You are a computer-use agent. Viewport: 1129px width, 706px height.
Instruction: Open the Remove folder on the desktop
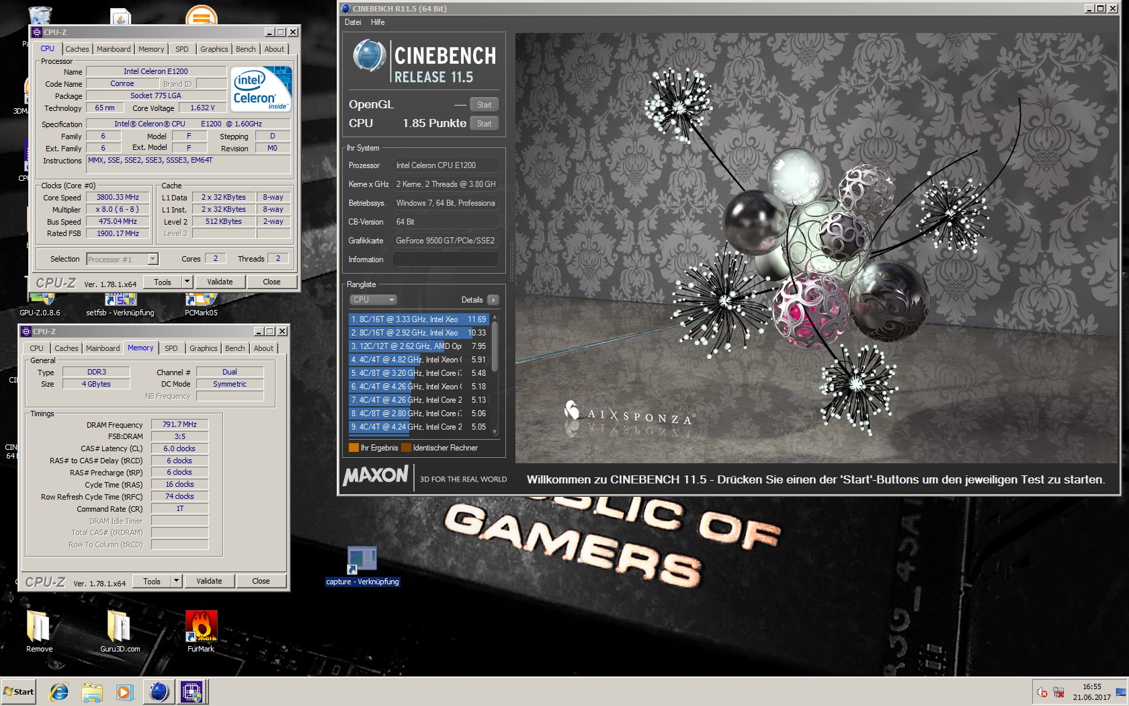tap(39, 631)
